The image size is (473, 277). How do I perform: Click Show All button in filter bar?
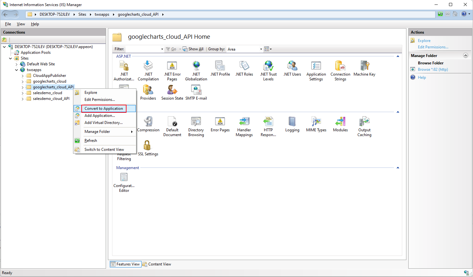pyautogui.click(x=193, y=49)
